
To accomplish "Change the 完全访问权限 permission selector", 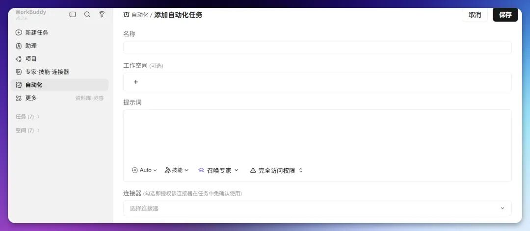I will [276, 171].
